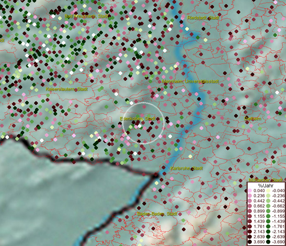286x246 pixels.
Task: Select the Baden-Baden, Stadt label
Action: pos(157,214)
